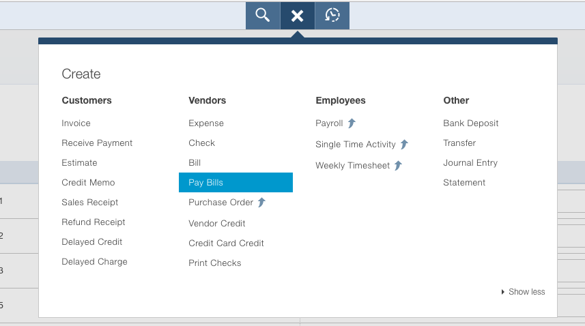Open the search magnifier icon

[263, 16]
